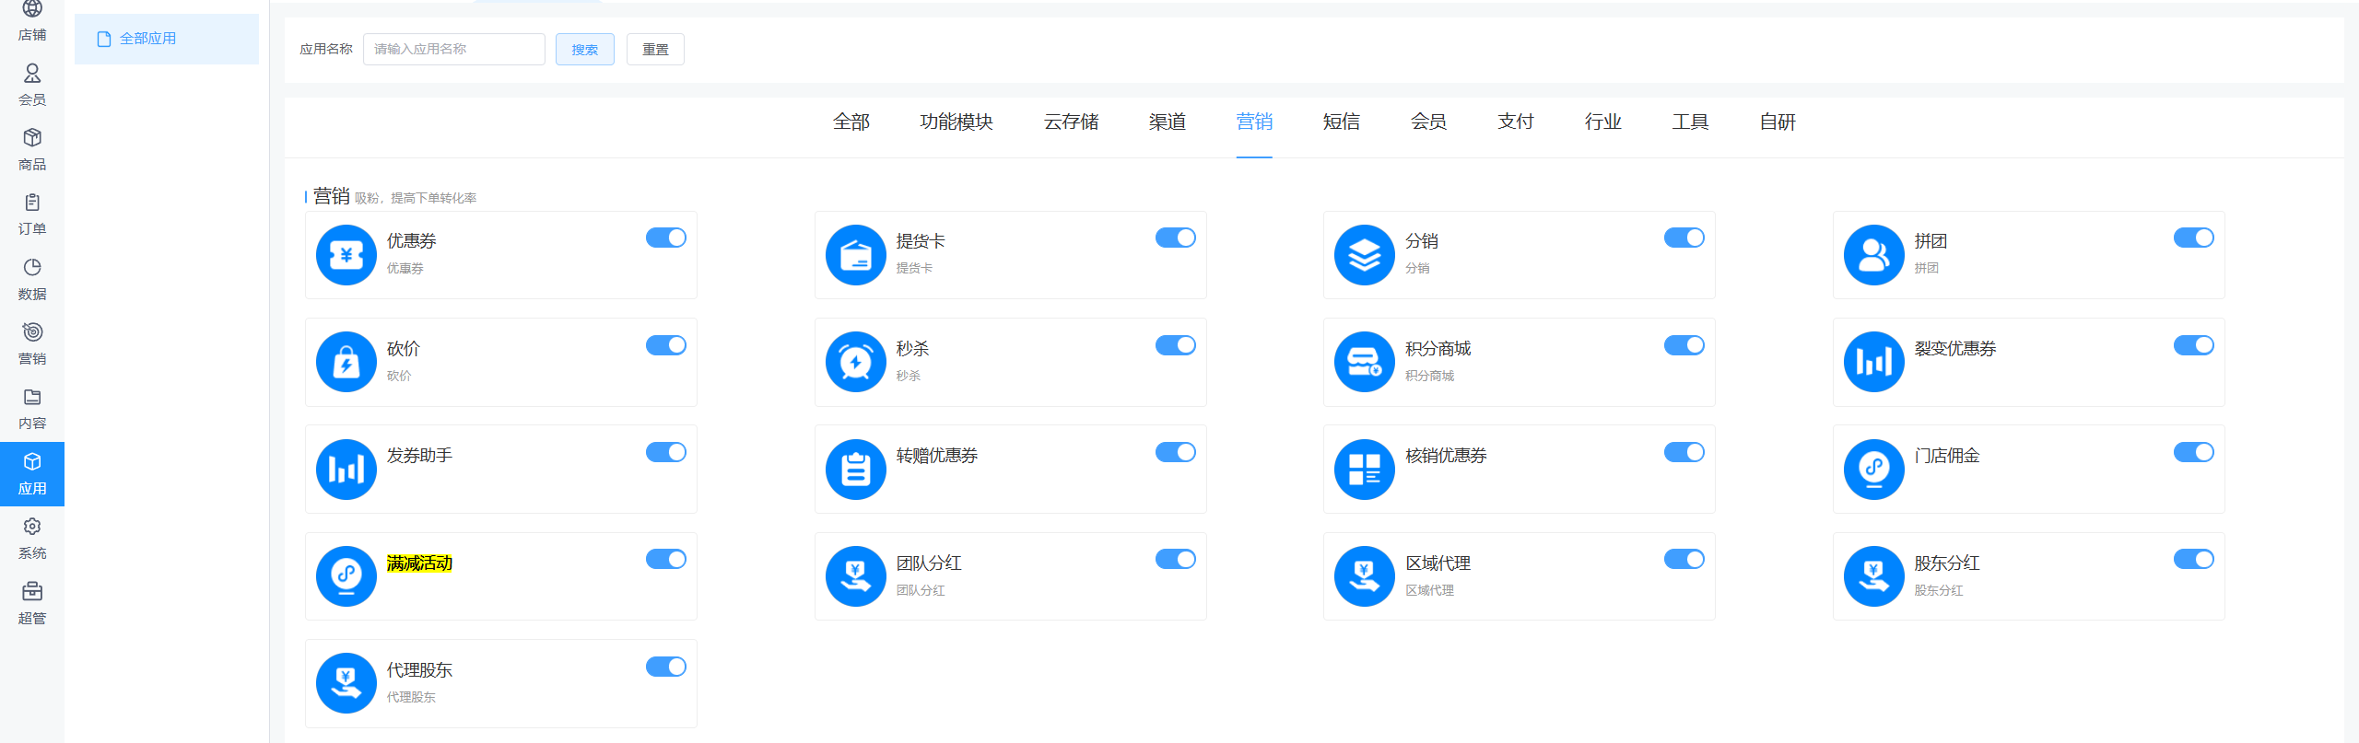Turn off the 发券助手 switch

(666, 452)
